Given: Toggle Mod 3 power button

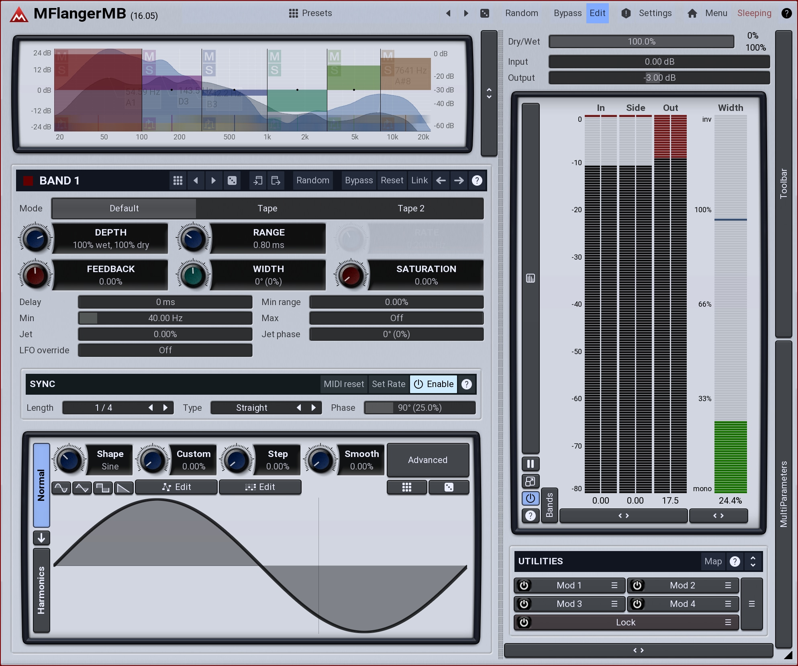Looking at the screenshot, I should tap(524, 604).
